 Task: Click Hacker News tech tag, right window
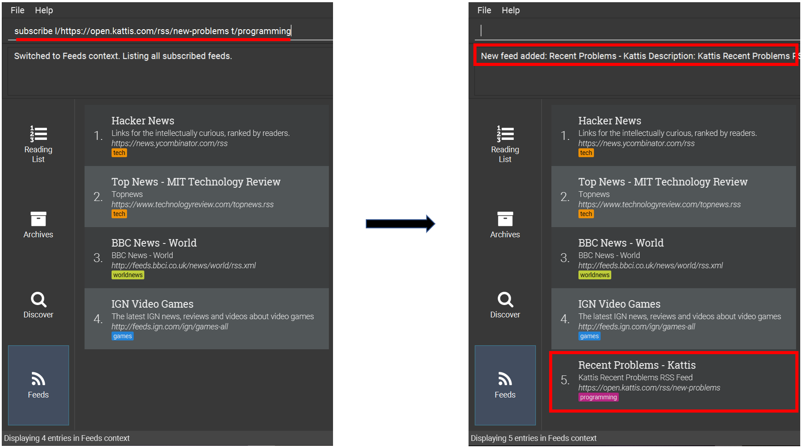tap(586, 153)
